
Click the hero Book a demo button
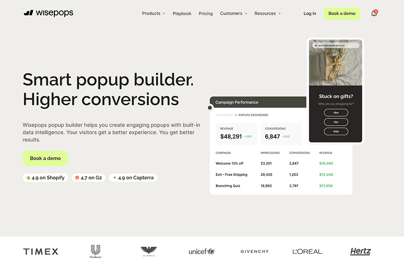(45, 158)
